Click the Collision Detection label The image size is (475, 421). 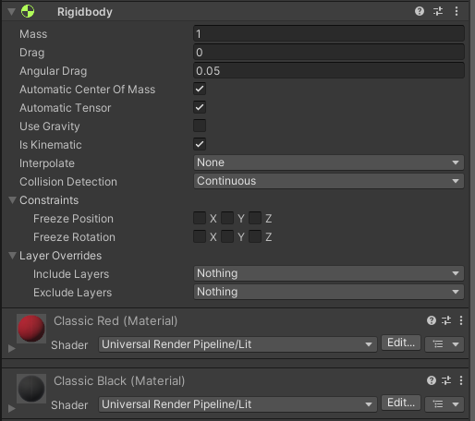click(68, 182)
